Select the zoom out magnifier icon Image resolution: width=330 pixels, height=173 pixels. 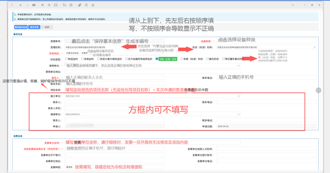49,5
